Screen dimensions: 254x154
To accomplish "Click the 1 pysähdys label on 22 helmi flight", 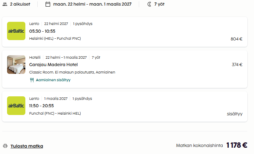I will click(83, 24).
